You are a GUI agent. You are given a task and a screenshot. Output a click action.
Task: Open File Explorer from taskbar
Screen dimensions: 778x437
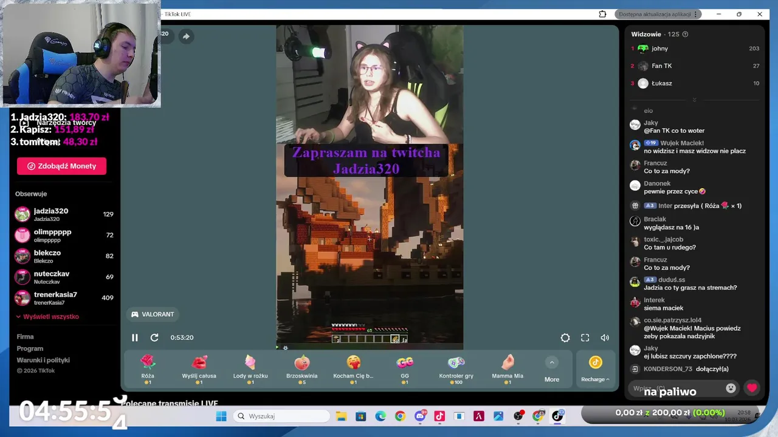click(x=342, y=416)
